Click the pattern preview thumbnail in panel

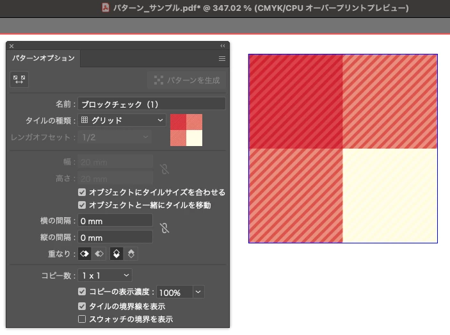(186, 130)
